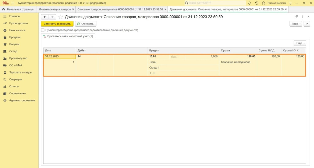Screen dimensions: 314x168
Task: Open the Отчеты section
Action: point(14,86)
